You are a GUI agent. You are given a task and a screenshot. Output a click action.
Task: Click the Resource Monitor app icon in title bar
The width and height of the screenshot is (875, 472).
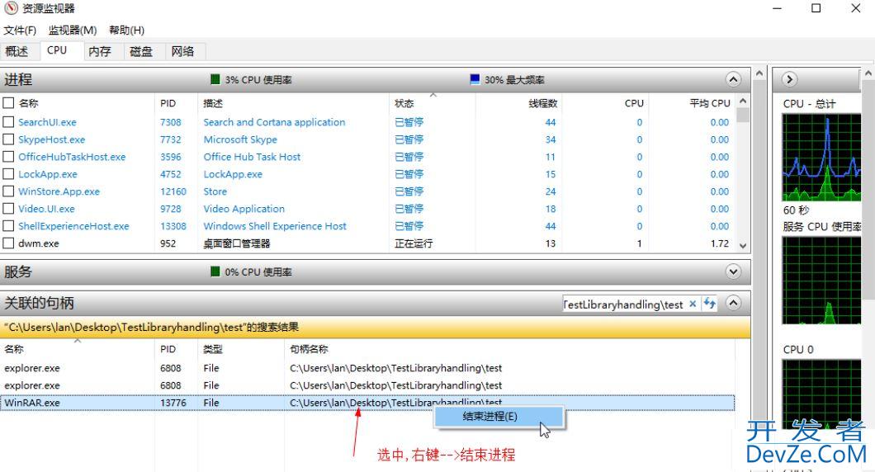pyautogui.click(x=12, y=8)
